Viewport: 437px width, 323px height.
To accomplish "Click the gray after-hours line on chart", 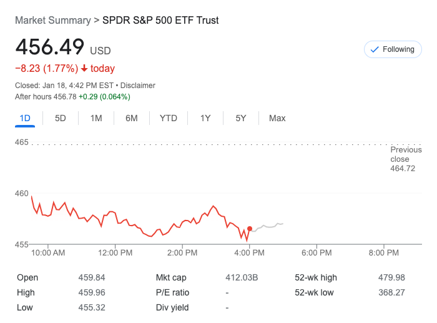I will coord(268,226).
